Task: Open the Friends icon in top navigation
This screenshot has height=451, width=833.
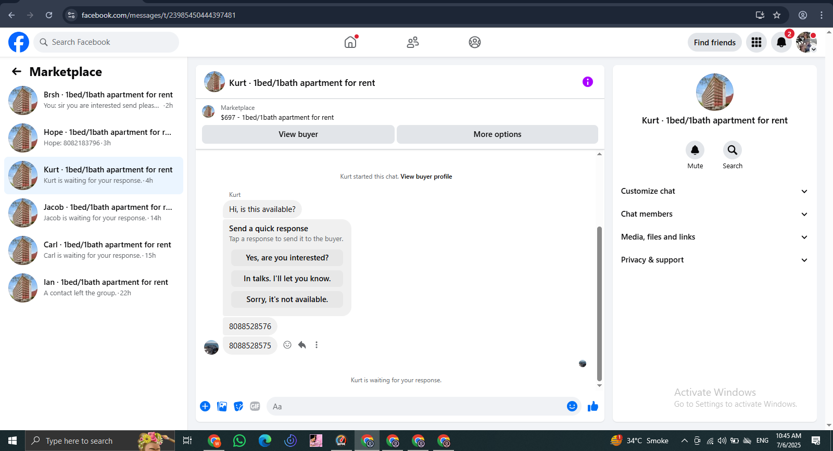Action: pyautogui.click(x=413, y=42)
